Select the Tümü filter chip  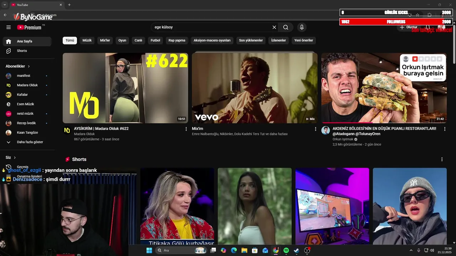pyautogui.click(x=70, y=41)
